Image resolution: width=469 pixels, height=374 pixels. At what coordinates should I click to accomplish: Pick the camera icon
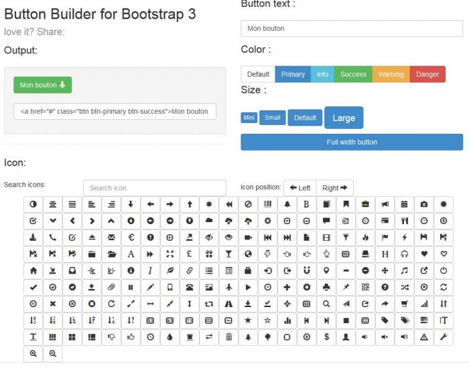click(424, 204)
